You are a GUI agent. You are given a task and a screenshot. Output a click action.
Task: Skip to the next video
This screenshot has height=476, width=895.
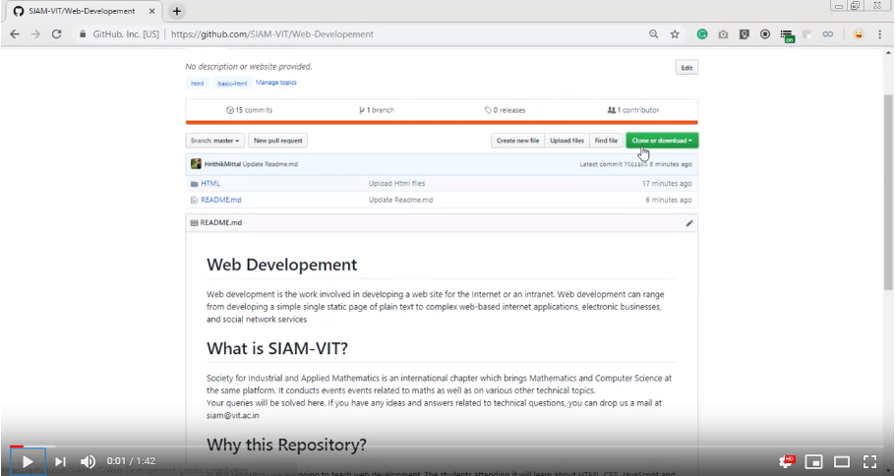tap(60, 461)
